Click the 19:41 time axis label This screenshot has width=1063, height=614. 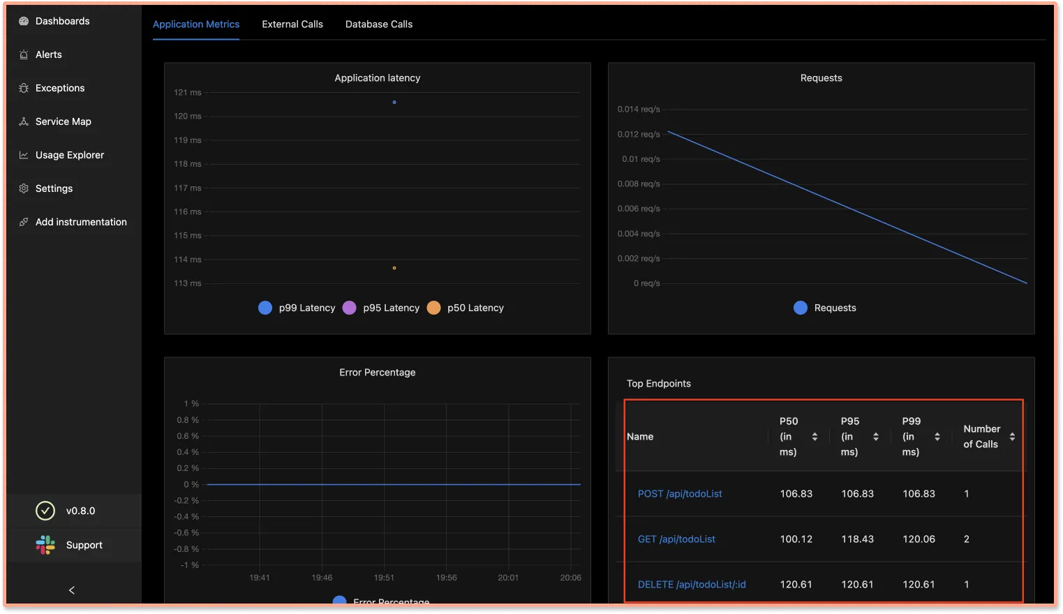coord(260,578)
